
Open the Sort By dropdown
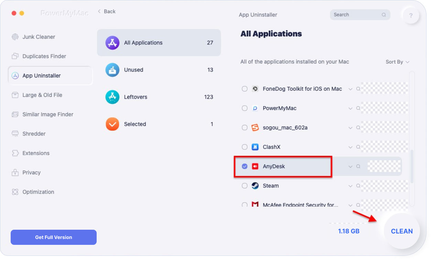point(398,62)
